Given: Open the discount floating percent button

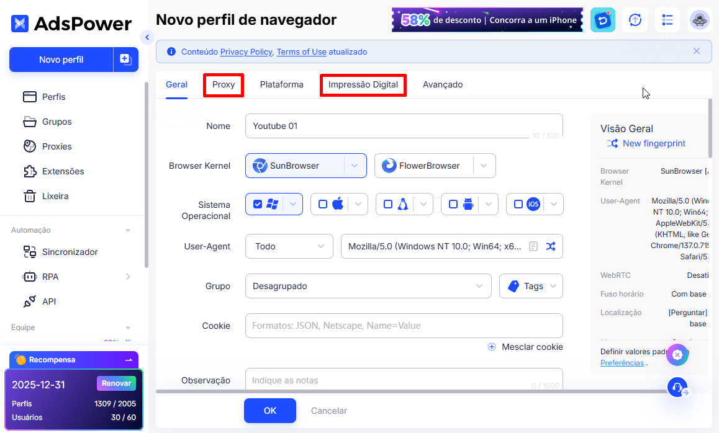Looking at the screenshot, I should pos(677,355).
